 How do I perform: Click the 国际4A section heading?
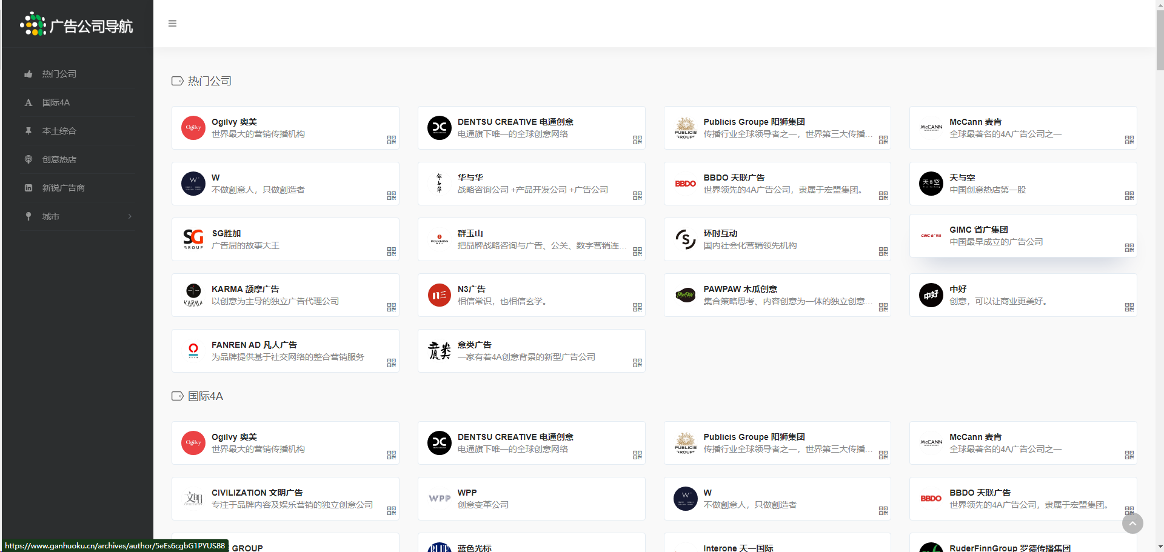(x=206, y=396)
